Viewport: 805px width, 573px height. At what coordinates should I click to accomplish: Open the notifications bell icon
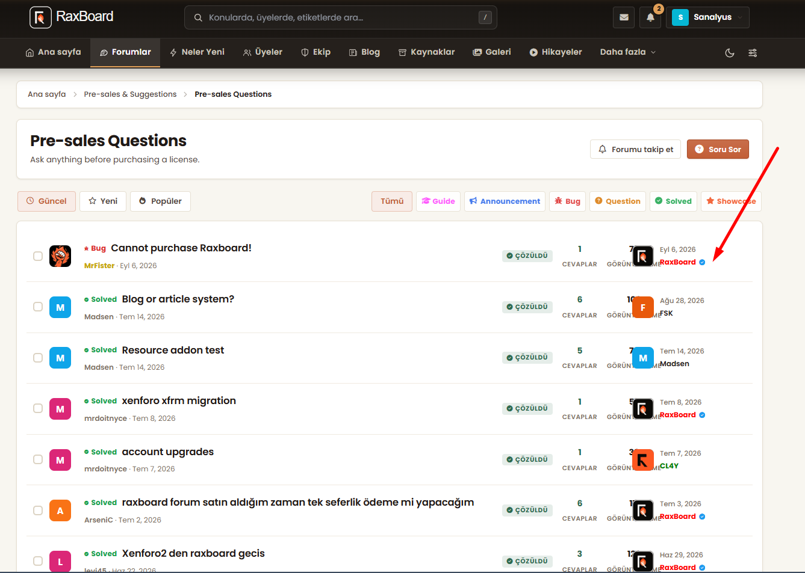(x=650, y=17)
